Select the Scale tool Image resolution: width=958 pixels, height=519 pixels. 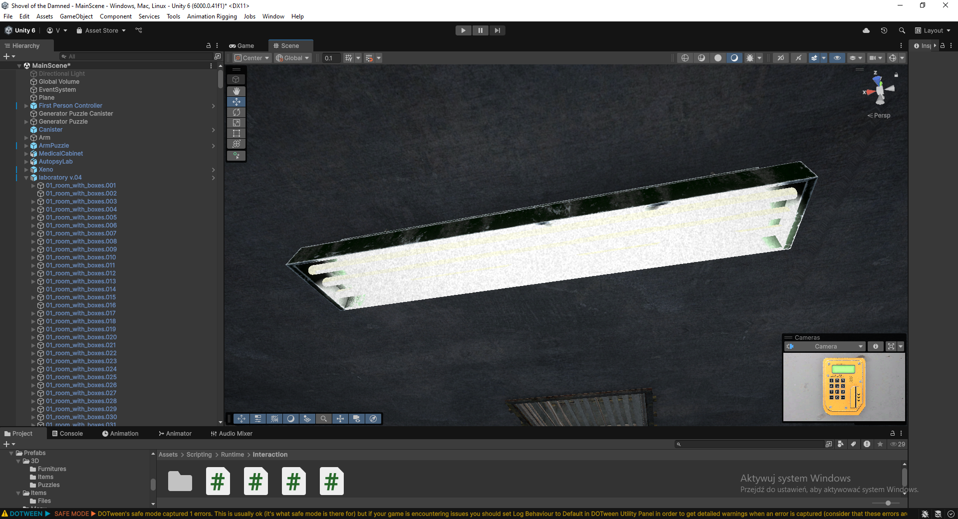pos(237,123)
